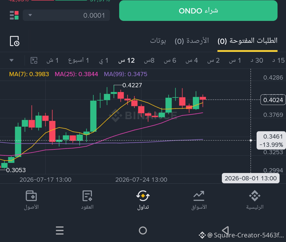Image resolution: width=286 pixels, height=242 pixels.
Task: Select the 2 س chart interval
Action: point(213,60)
